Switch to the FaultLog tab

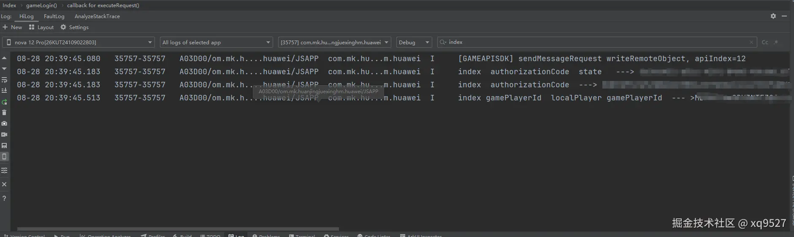tap(54, 16)
